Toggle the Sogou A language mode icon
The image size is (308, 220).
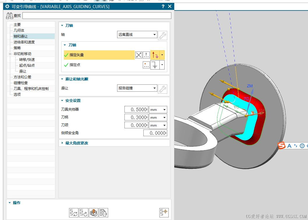click(289, 146)
